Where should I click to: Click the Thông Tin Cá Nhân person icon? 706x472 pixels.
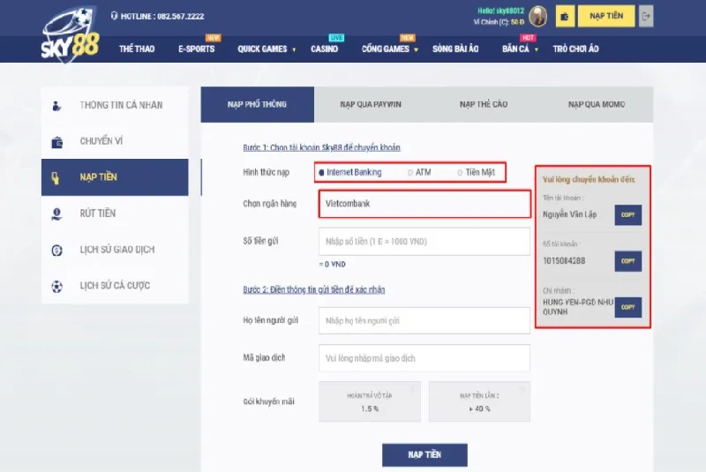click(x=57, y=105)
